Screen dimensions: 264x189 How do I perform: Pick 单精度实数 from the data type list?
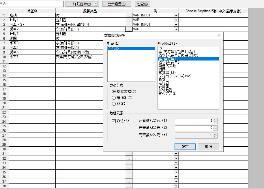(x=167, y=66)
